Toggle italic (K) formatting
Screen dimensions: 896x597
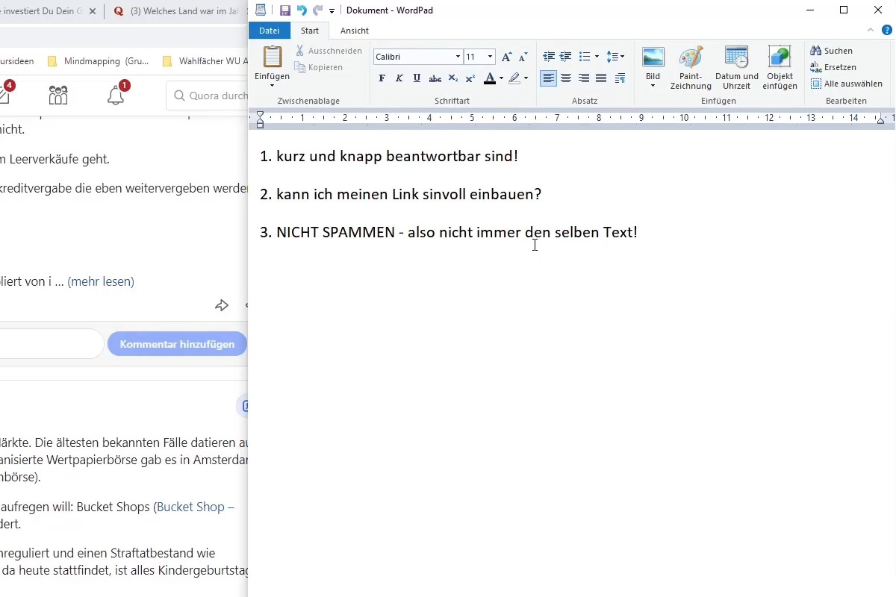point(399,78)
